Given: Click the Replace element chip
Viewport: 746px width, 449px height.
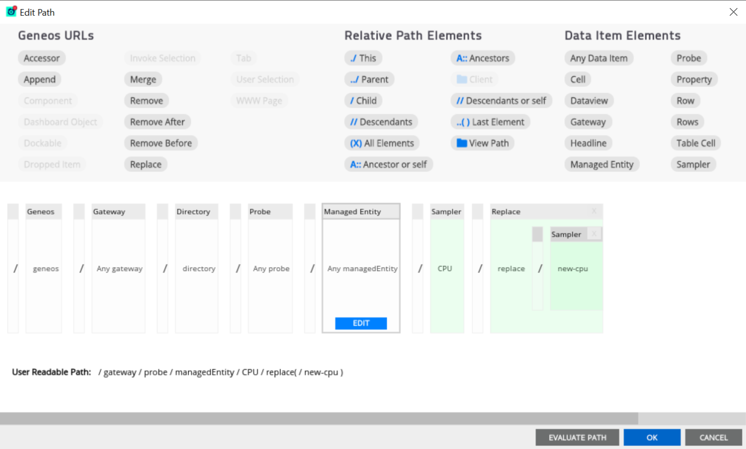Looking at the screenshot, I should click(x=146, y=165).
